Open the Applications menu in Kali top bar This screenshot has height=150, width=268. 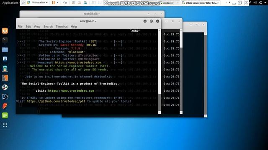coord(10,3)
